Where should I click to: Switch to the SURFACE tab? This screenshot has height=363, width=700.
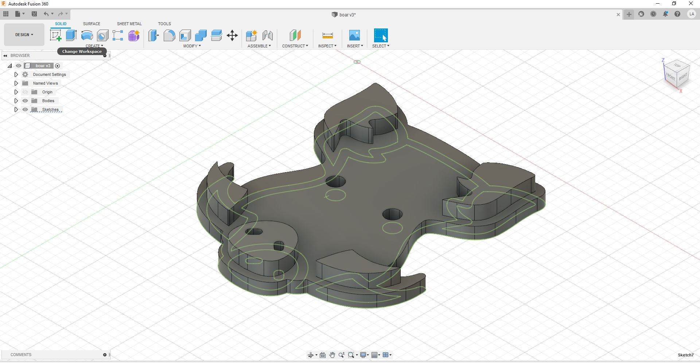92,24
